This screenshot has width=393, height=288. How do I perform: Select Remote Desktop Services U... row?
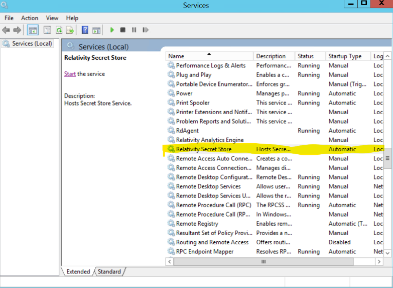click(275, 196)
